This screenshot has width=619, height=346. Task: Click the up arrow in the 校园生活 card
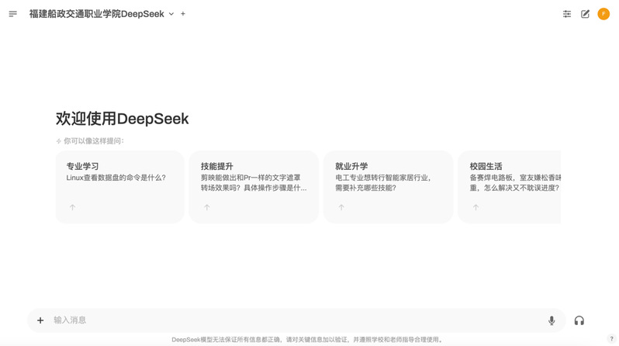475,207
